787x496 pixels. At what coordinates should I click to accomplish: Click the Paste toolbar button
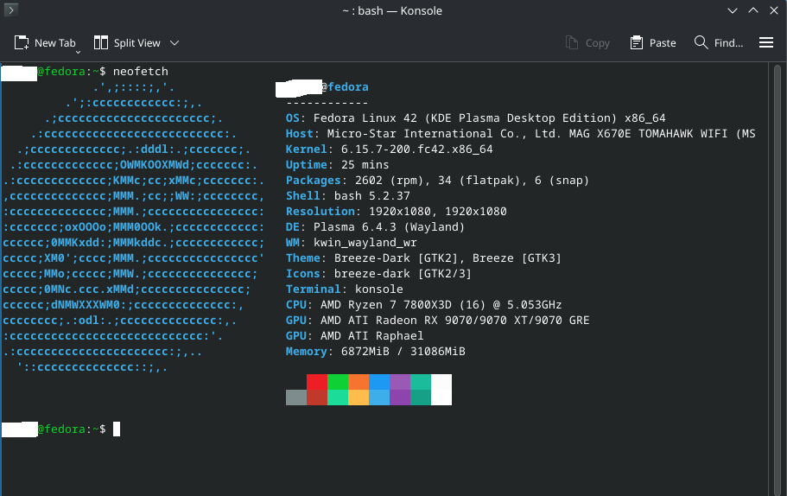coord(653,43)
